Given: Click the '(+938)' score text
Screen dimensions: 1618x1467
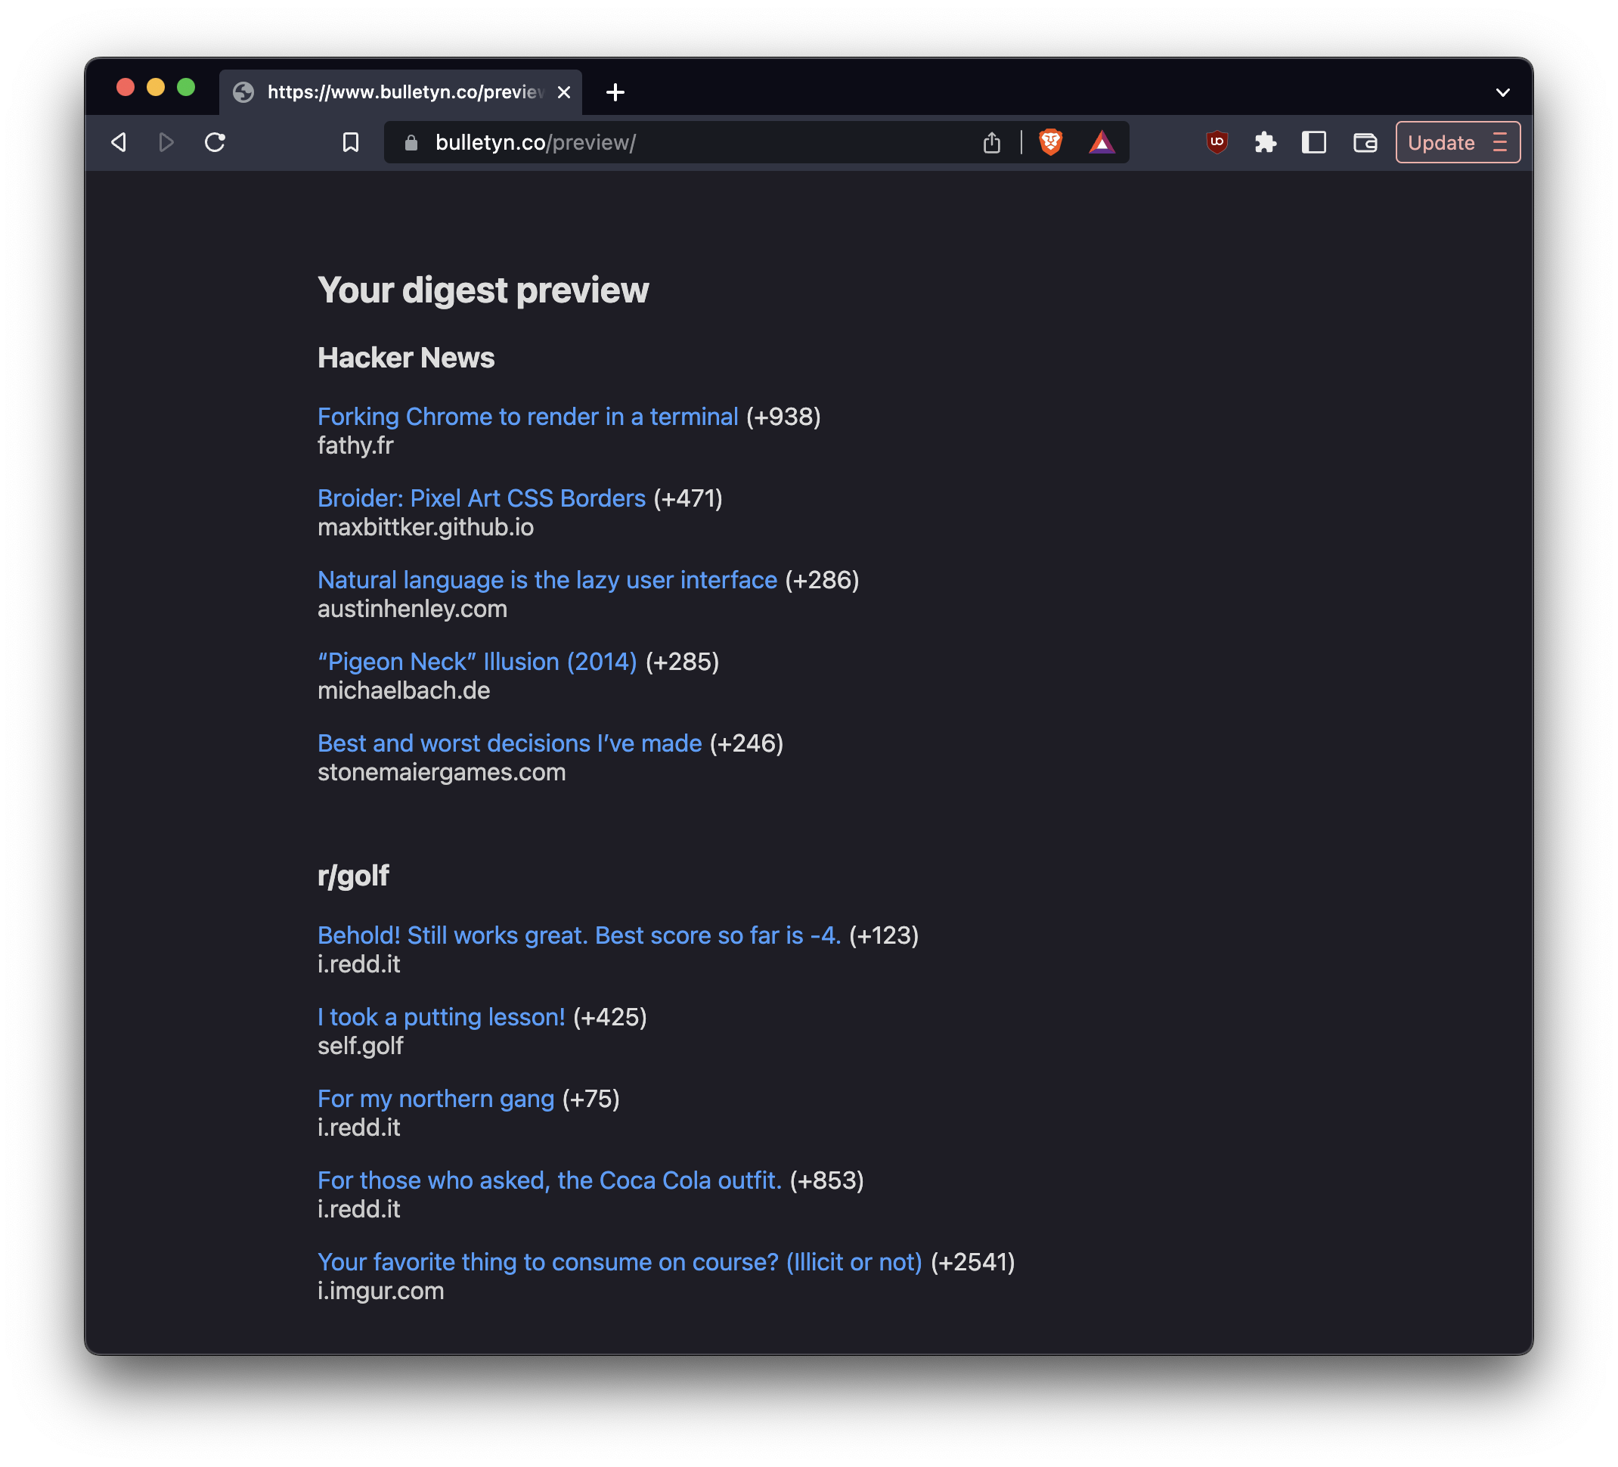Looking at the screenshot, I should [x=783, y=417].
